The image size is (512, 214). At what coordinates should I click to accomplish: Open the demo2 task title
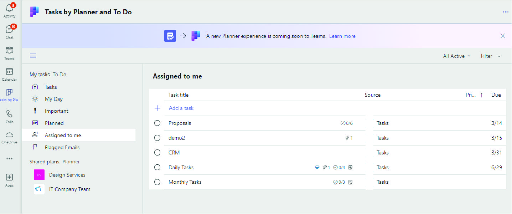tap(177, 138)
